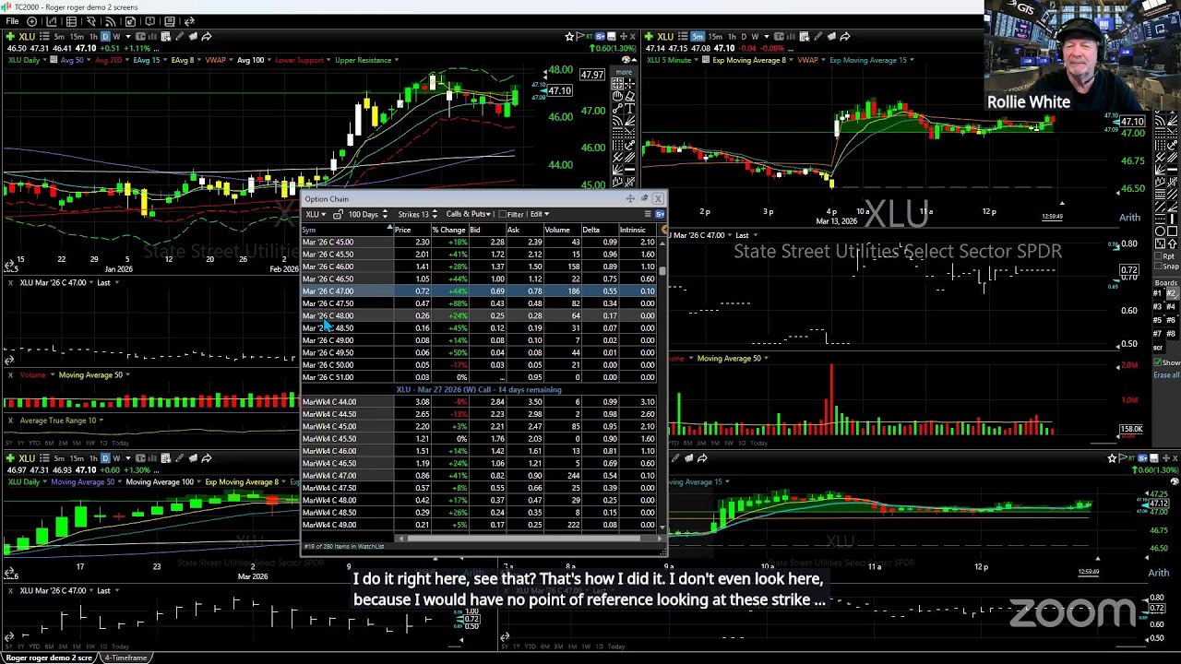Screen dimensions: 1181x664
Task: Open the Calls & Puts dropdown
Action: 469,214
